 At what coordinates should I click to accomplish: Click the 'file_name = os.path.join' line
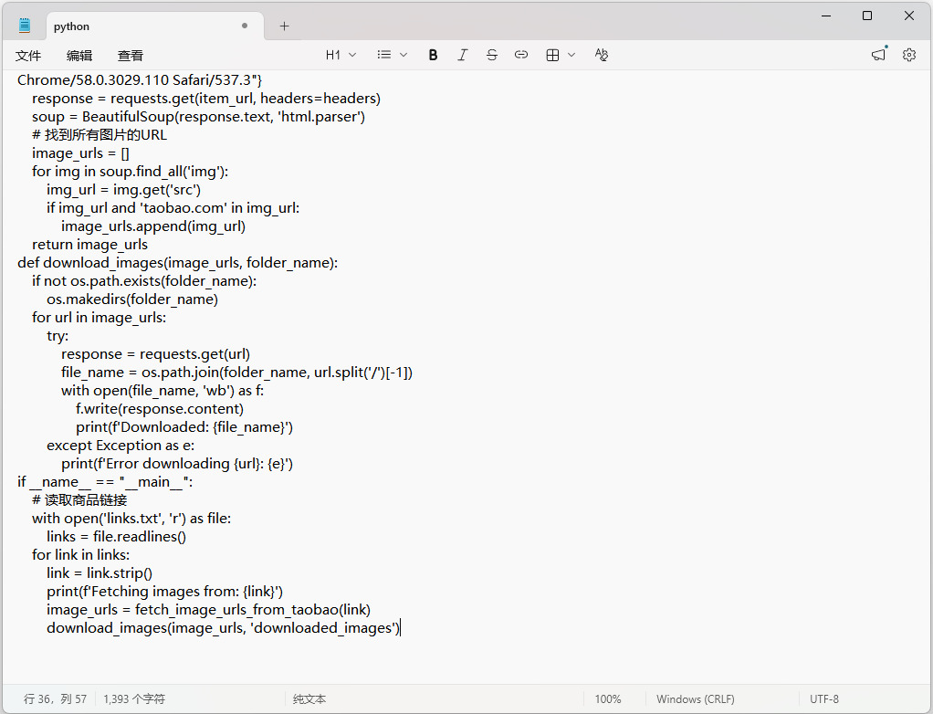(236, 373)
